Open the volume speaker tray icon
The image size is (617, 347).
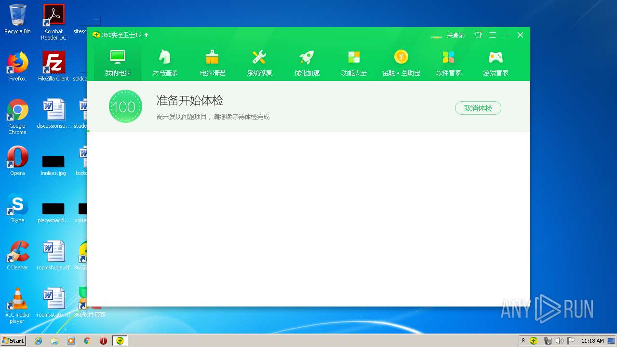pyautogui.click(x=560, y=341)
